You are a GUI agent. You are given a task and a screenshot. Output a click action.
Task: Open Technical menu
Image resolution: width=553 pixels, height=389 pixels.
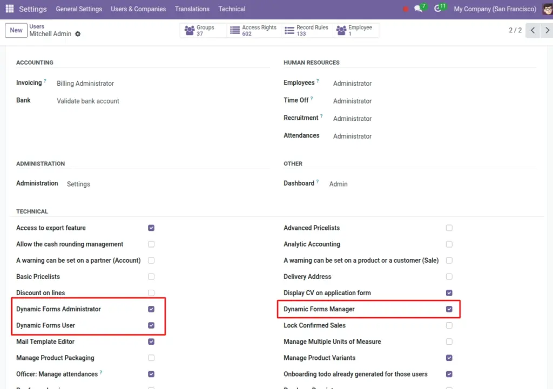point(232,9)
